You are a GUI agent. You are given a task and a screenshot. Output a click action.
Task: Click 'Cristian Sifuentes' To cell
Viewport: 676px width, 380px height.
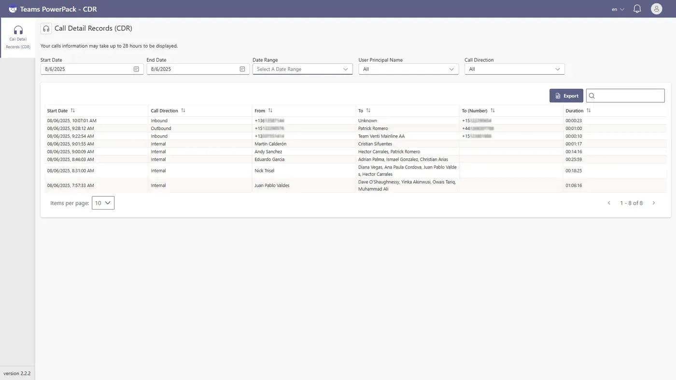coord(375,144)
